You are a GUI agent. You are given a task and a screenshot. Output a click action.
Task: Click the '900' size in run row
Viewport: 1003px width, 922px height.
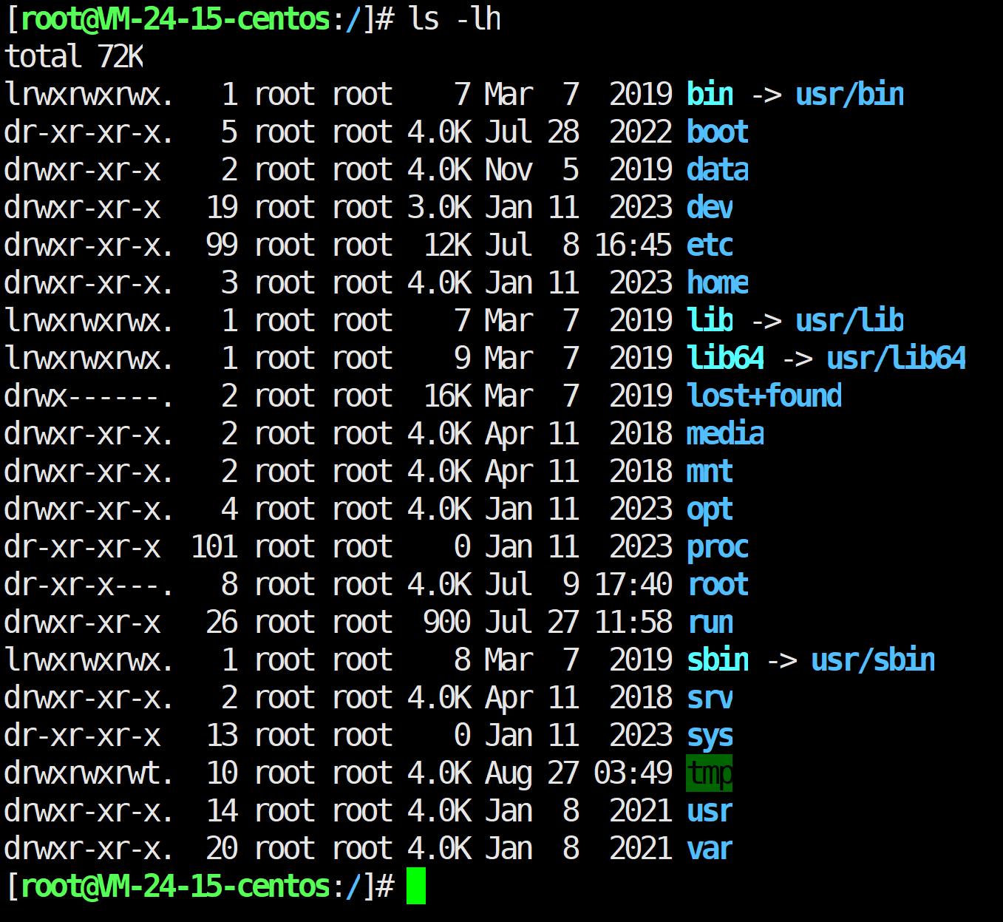pyautogui.click(x=447, y=622)
